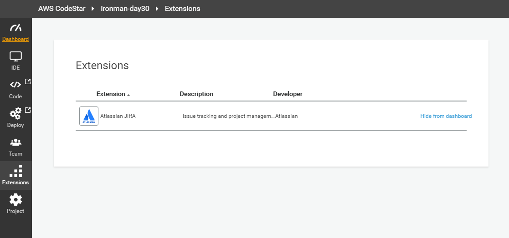Open the Dashboard gauge icon
The height and width of the screenshot is (238, 509).
[x=15, y=28]
